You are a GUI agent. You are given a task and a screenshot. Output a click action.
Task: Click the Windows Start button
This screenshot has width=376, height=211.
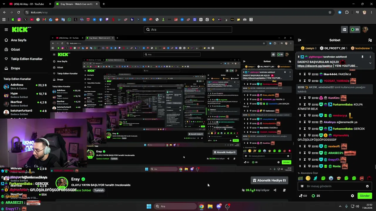click(x=149, y=206)
